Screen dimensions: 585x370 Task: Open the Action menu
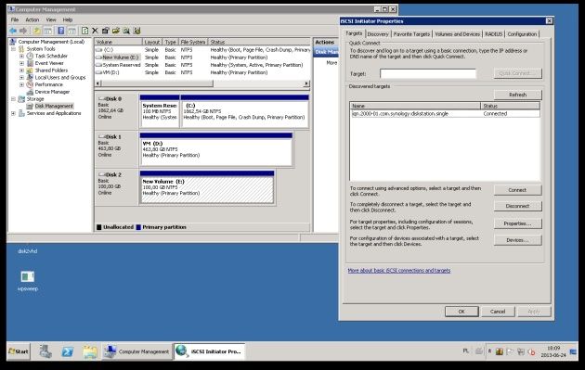(x=32, y=19)
